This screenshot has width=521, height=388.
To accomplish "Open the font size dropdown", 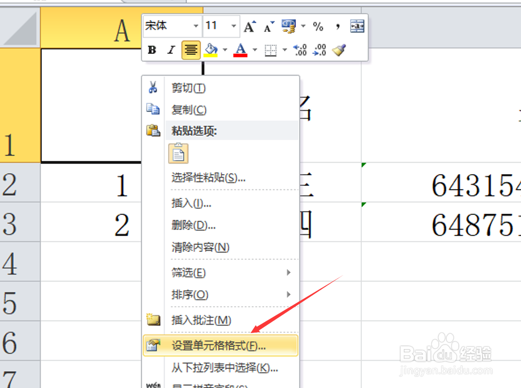I will tap(233, 25).
